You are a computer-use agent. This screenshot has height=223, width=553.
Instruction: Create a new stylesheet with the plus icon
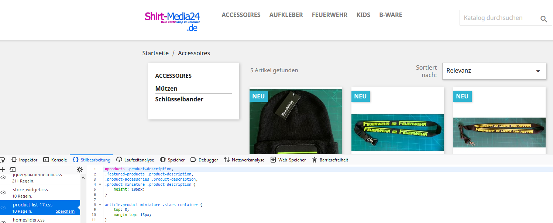coord(2,170)
